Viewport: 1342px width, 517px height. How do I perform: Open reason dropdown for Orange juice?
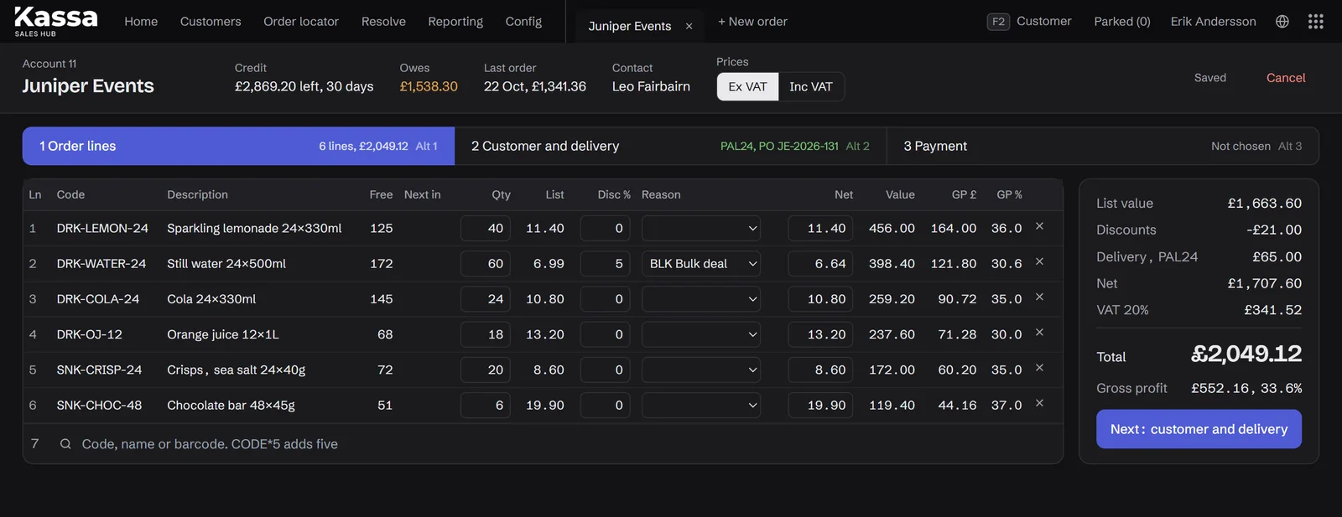[x=700, y=334]
